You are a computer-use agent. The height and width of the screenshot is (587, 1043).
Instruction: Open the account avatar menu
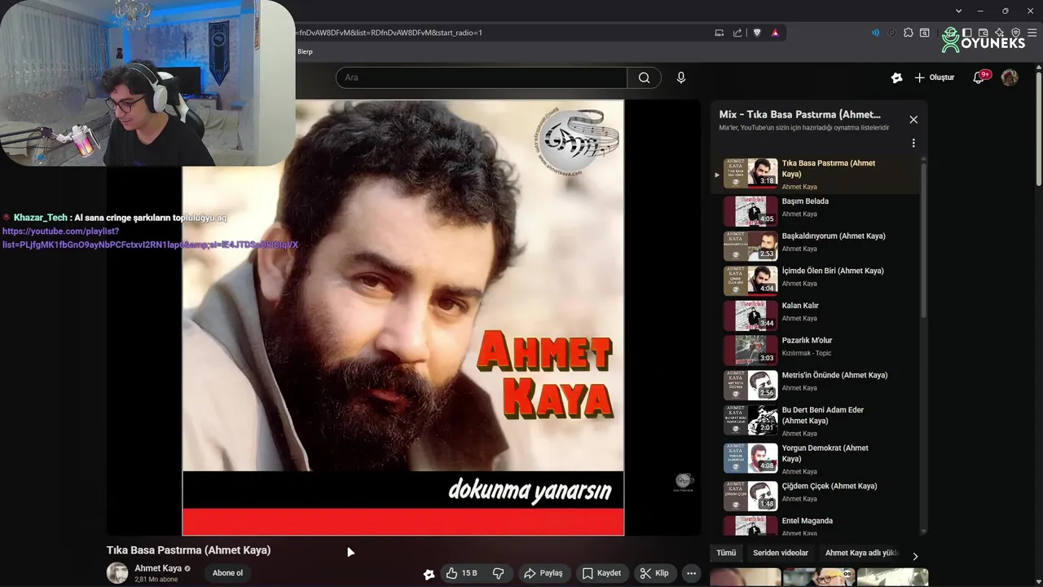point(1010,77)
